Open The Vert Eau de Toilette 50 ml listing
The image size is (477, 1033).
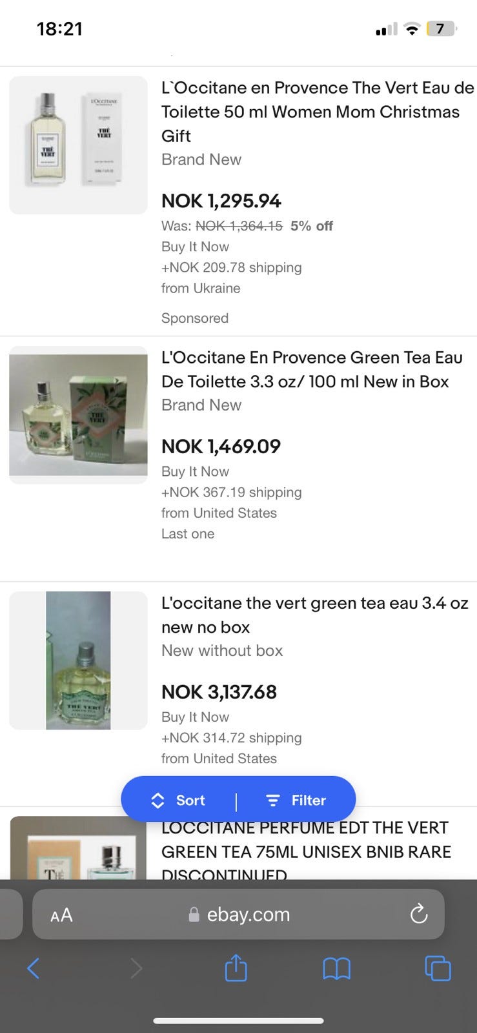click(317, 112)
